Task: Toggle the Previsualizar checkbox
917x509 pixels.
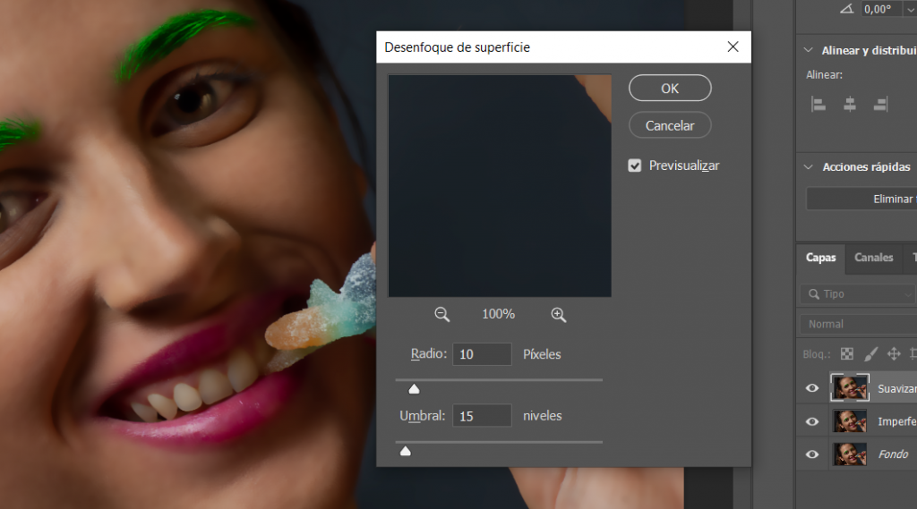Action: point(635,166)
